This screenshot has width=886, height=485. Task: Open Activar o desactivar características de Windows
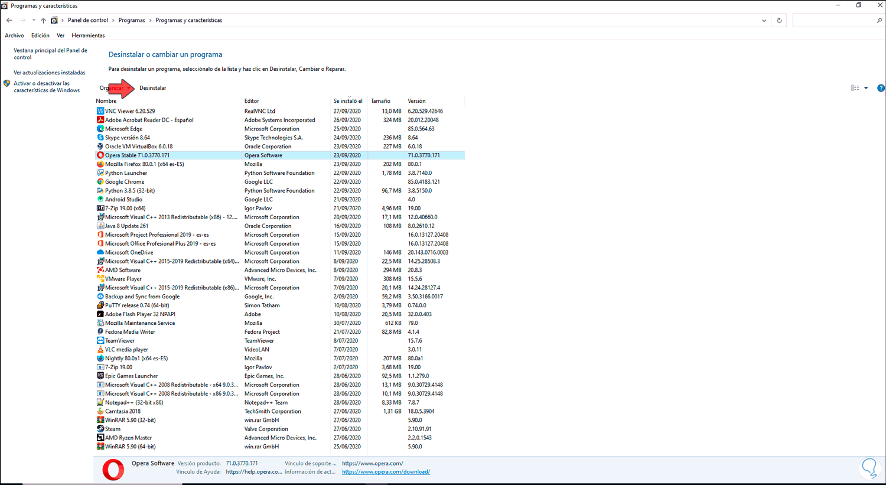(47, 87)
